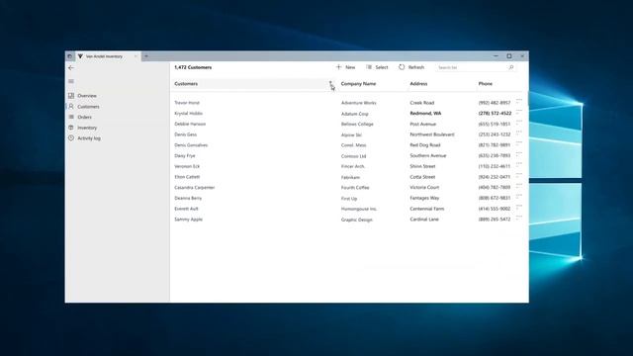This screenshot has height=356, width=633.
Task: Click the circular Refresh arrow icon
Action: tap(402, 67)
